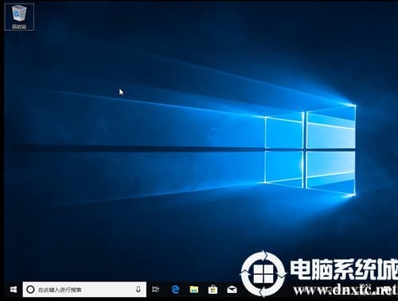Image resolution: width=398 pixels, height=301 pixels.
Task: Select the Recycle Bin desktop icon
Action: pos(19,17)
